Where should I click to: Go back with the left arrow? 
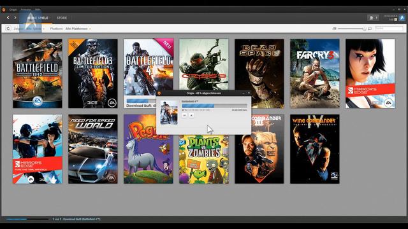pyautogui.click(x=8, y=18)
